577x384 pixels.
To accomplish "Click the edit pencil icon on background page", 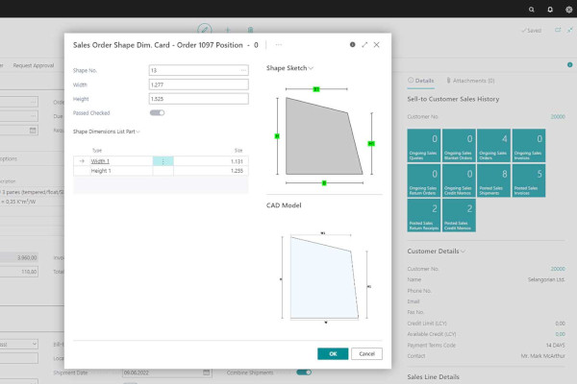I will coord(205,30).
